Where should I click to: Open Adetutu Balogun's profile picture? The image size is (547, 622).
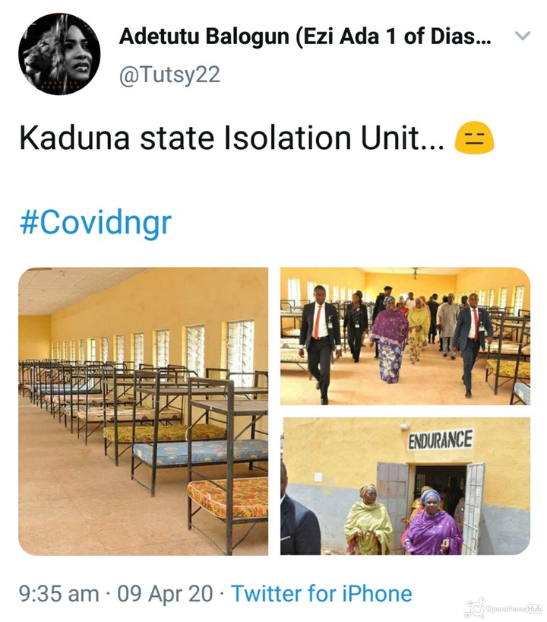point(59,54)
